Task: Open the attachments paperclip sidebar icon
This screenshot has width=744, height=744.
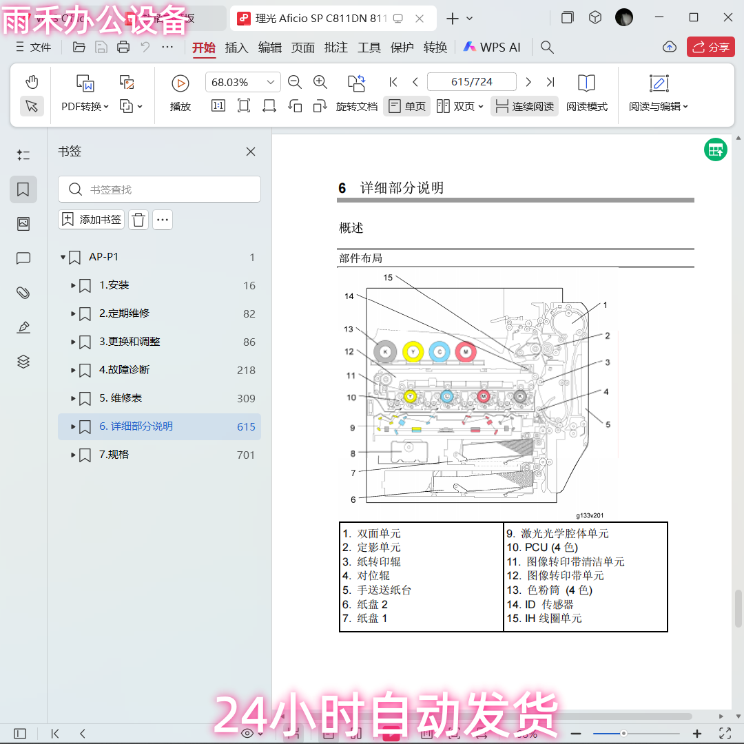Action: pyautogui.click(x=23, y=293)
